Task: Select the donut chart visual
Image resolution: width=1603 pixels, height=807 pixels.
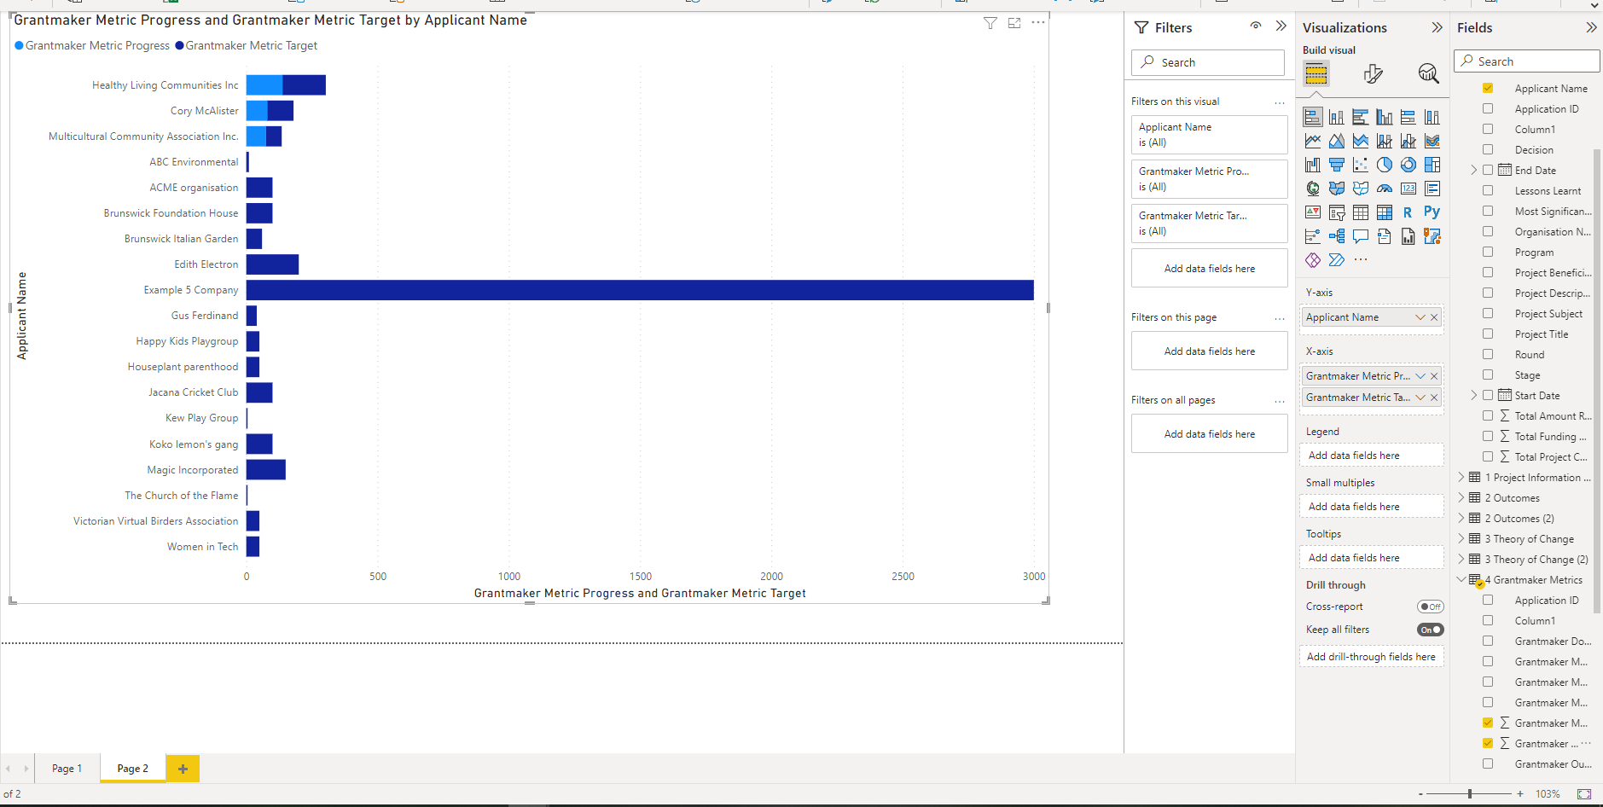Action: click(1408, 165)
